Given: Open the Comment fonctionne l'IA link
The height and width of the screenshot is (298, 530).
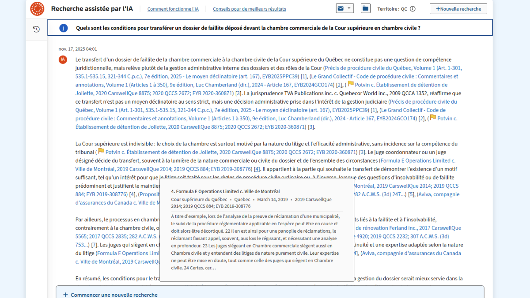Looking at the screenshot, I should [x=173, y=9].
